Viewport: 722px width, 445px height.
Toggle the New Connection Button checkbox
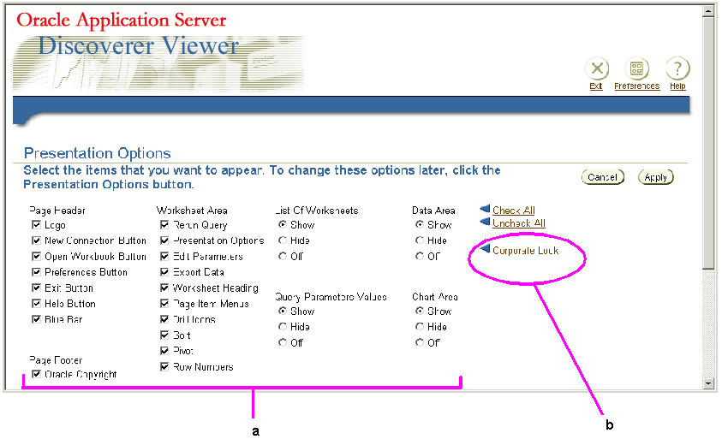point(36,240)
